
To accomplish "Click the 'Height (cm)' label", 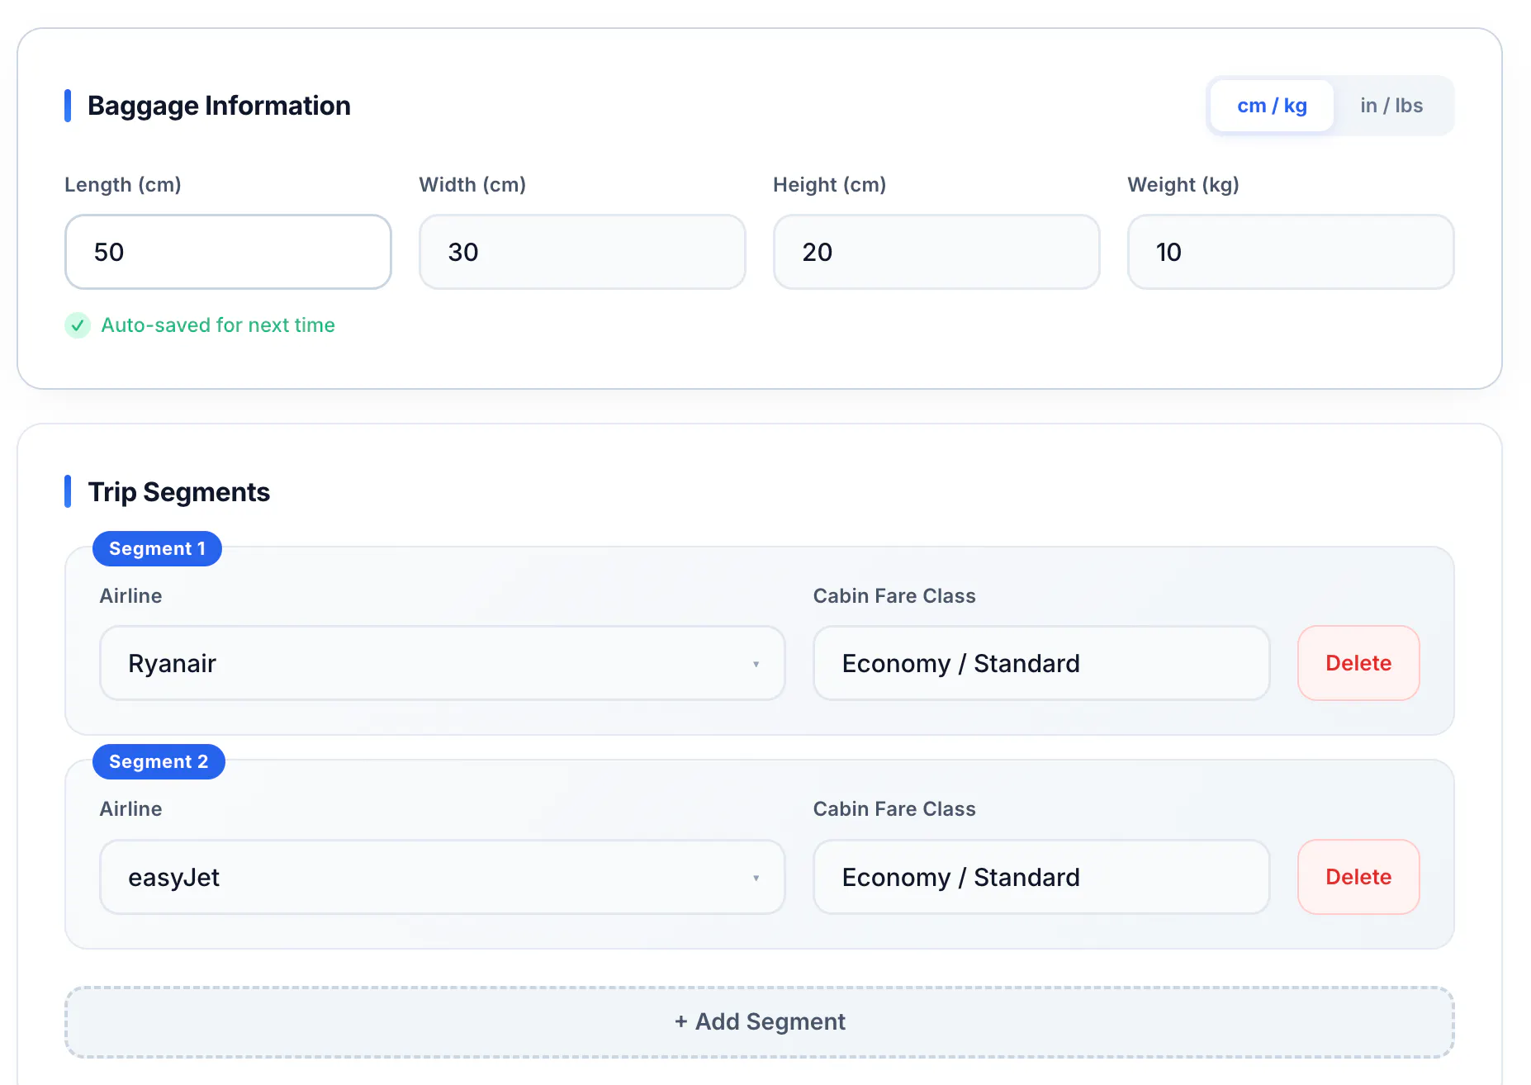I will pos(829,185).
